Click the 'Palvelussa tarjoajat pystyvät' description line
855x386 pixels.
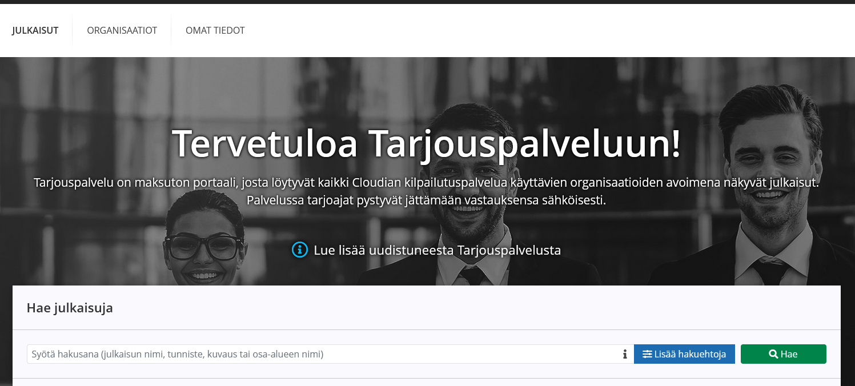click(426, 200)
